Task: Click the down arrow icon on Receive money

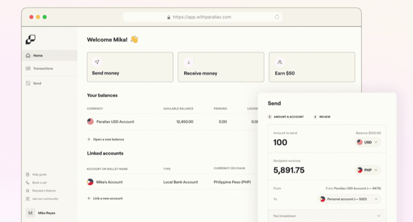Action: pyautogui.click(x=188, y=62)
